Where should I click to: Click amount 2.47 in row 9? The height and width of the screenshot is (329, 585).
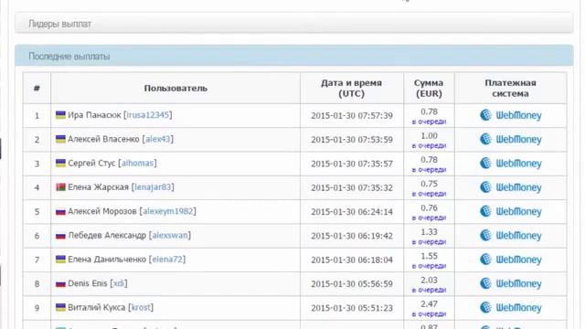coord(429,304)
